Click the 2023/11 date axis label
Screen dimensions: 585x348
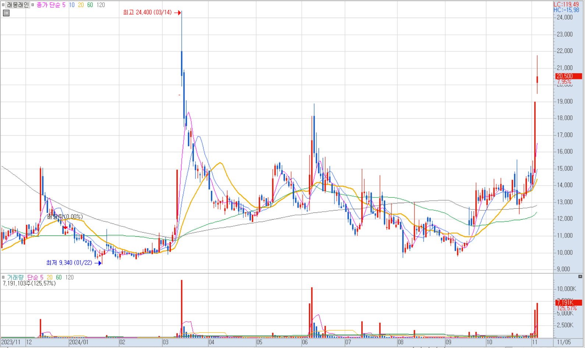[11, 342]
